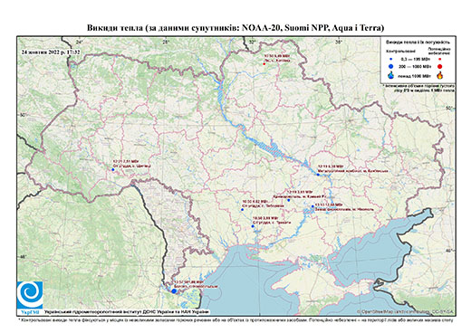Screen dimensions: 471x333
Task: Click the forest-fire intensity note below the legend
Action: tap(419, 88)
